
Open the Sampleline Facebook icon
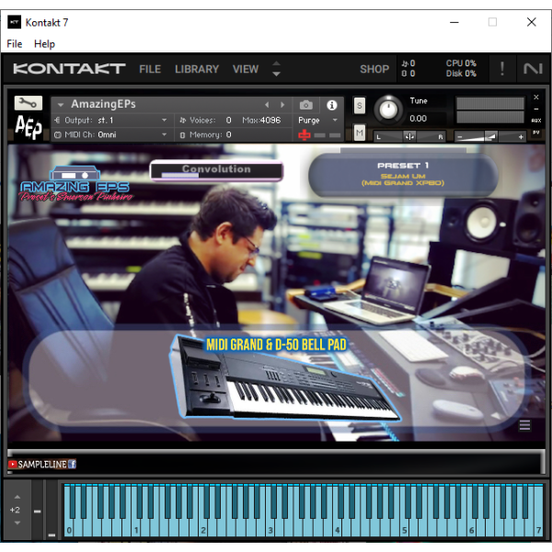click(x=72, y=465)
